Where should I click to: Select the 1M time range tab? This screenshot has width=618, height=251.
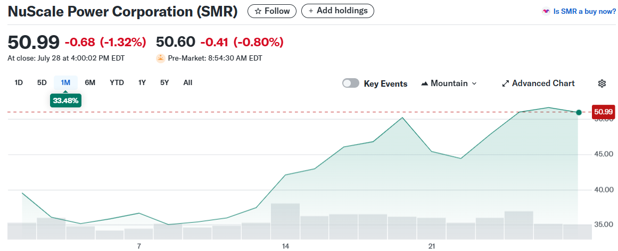pyautogui.click(x=65, y=83)
